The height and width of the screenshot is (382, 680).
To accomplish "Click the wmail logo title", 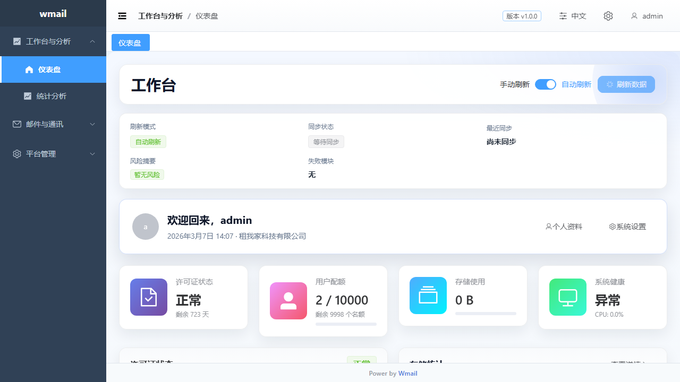I will pyautogui.click(x=53, y=14).
